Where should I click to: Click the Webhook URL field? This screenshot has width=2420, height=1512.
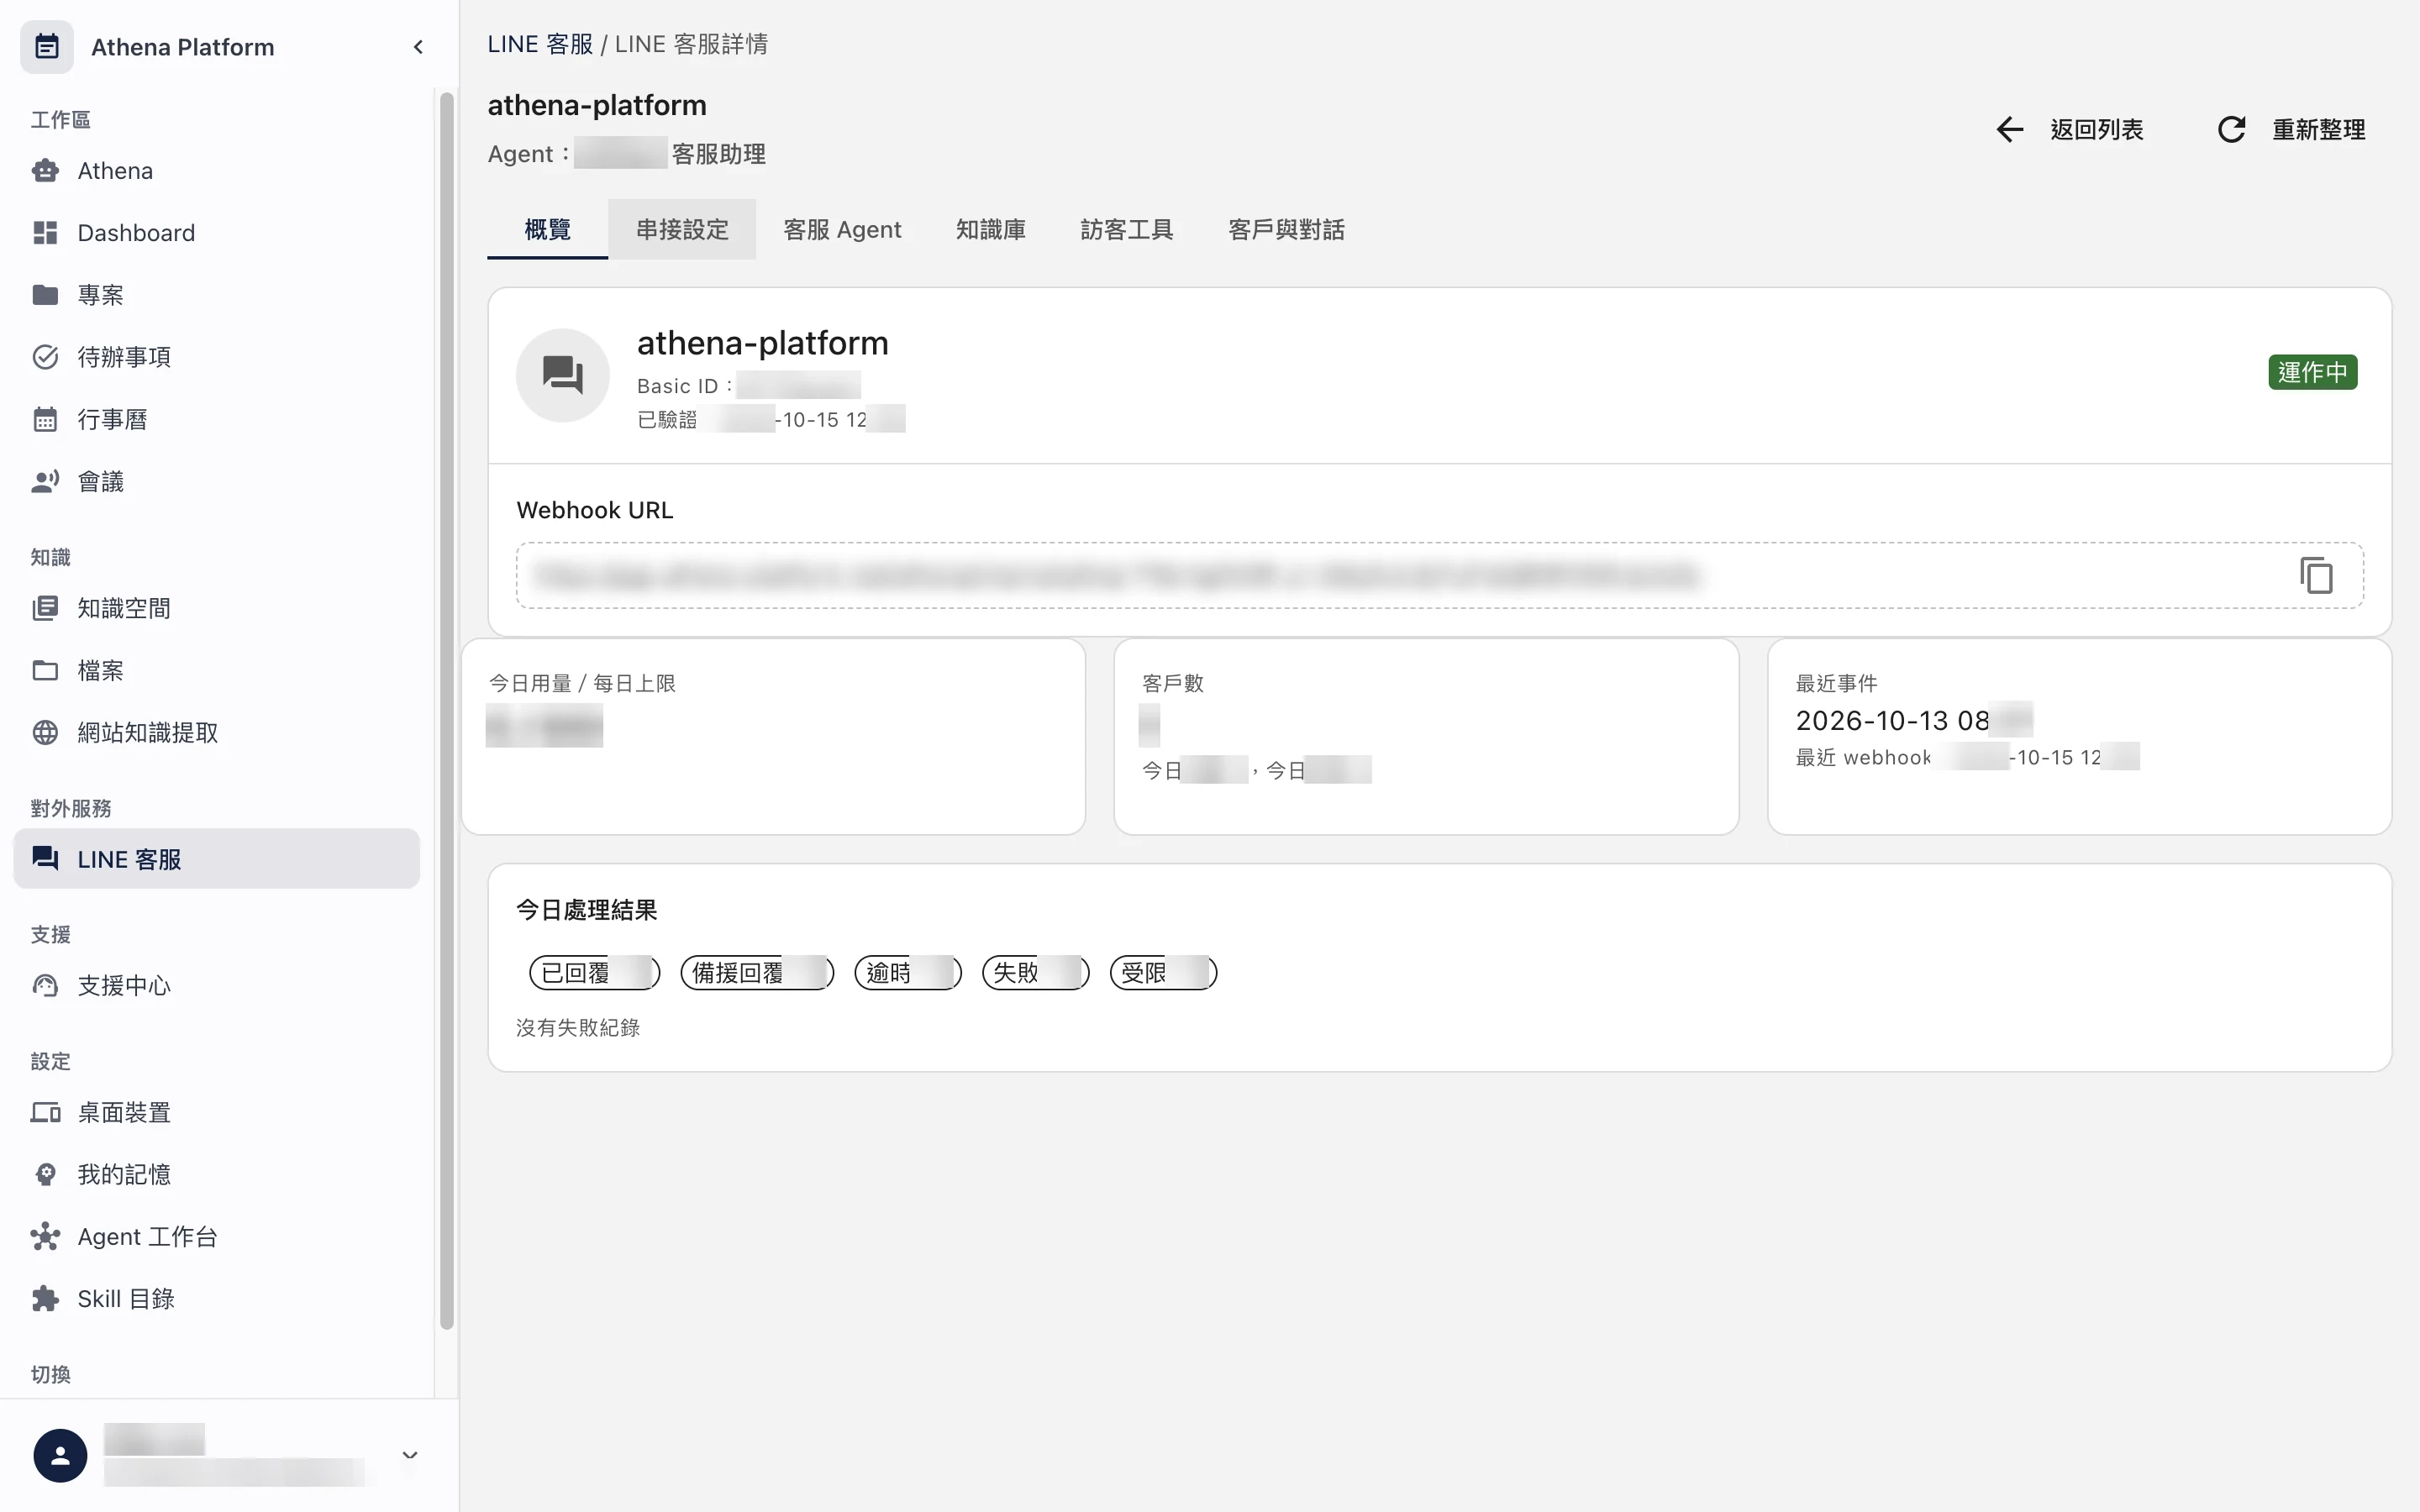[1439, 576]
